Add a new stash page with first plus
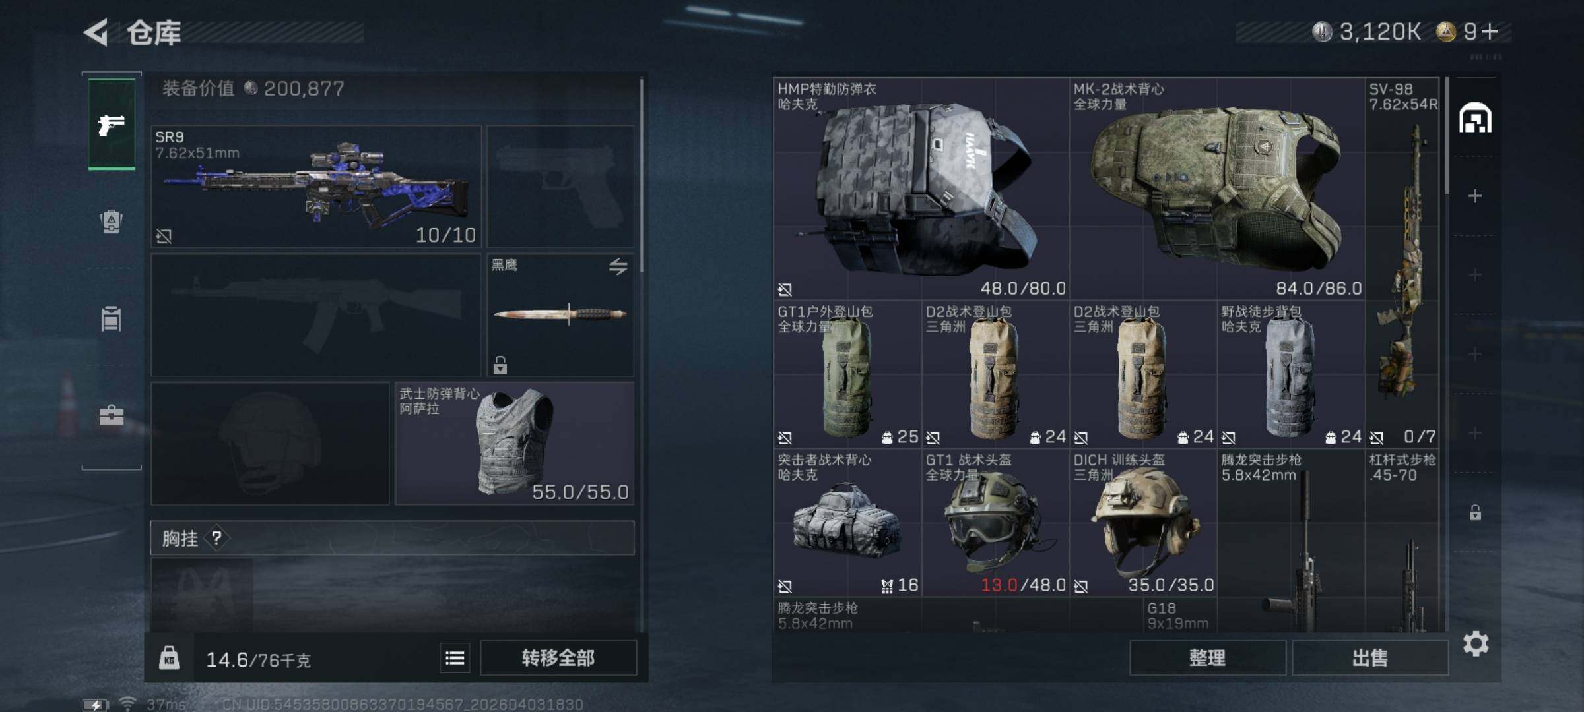 1475,196
